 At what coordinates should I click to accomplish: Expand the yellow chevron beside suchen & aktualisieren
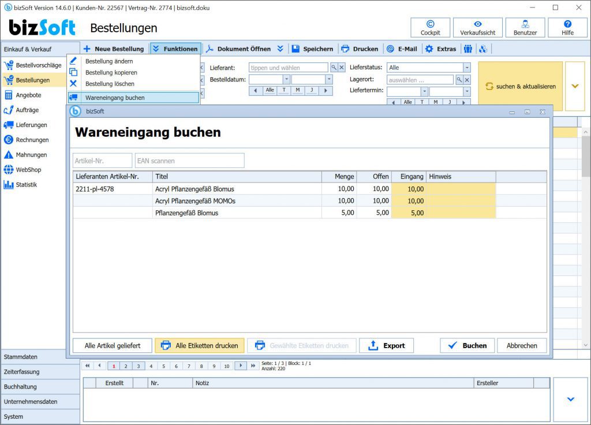point(575,86)
